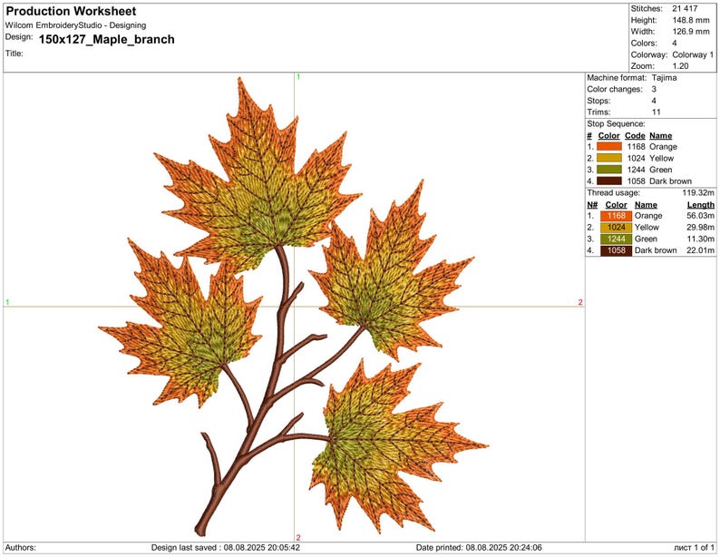
Task: Click Wilcom EmbroideryStudio - Designing text
Action: tap(76, 25)
